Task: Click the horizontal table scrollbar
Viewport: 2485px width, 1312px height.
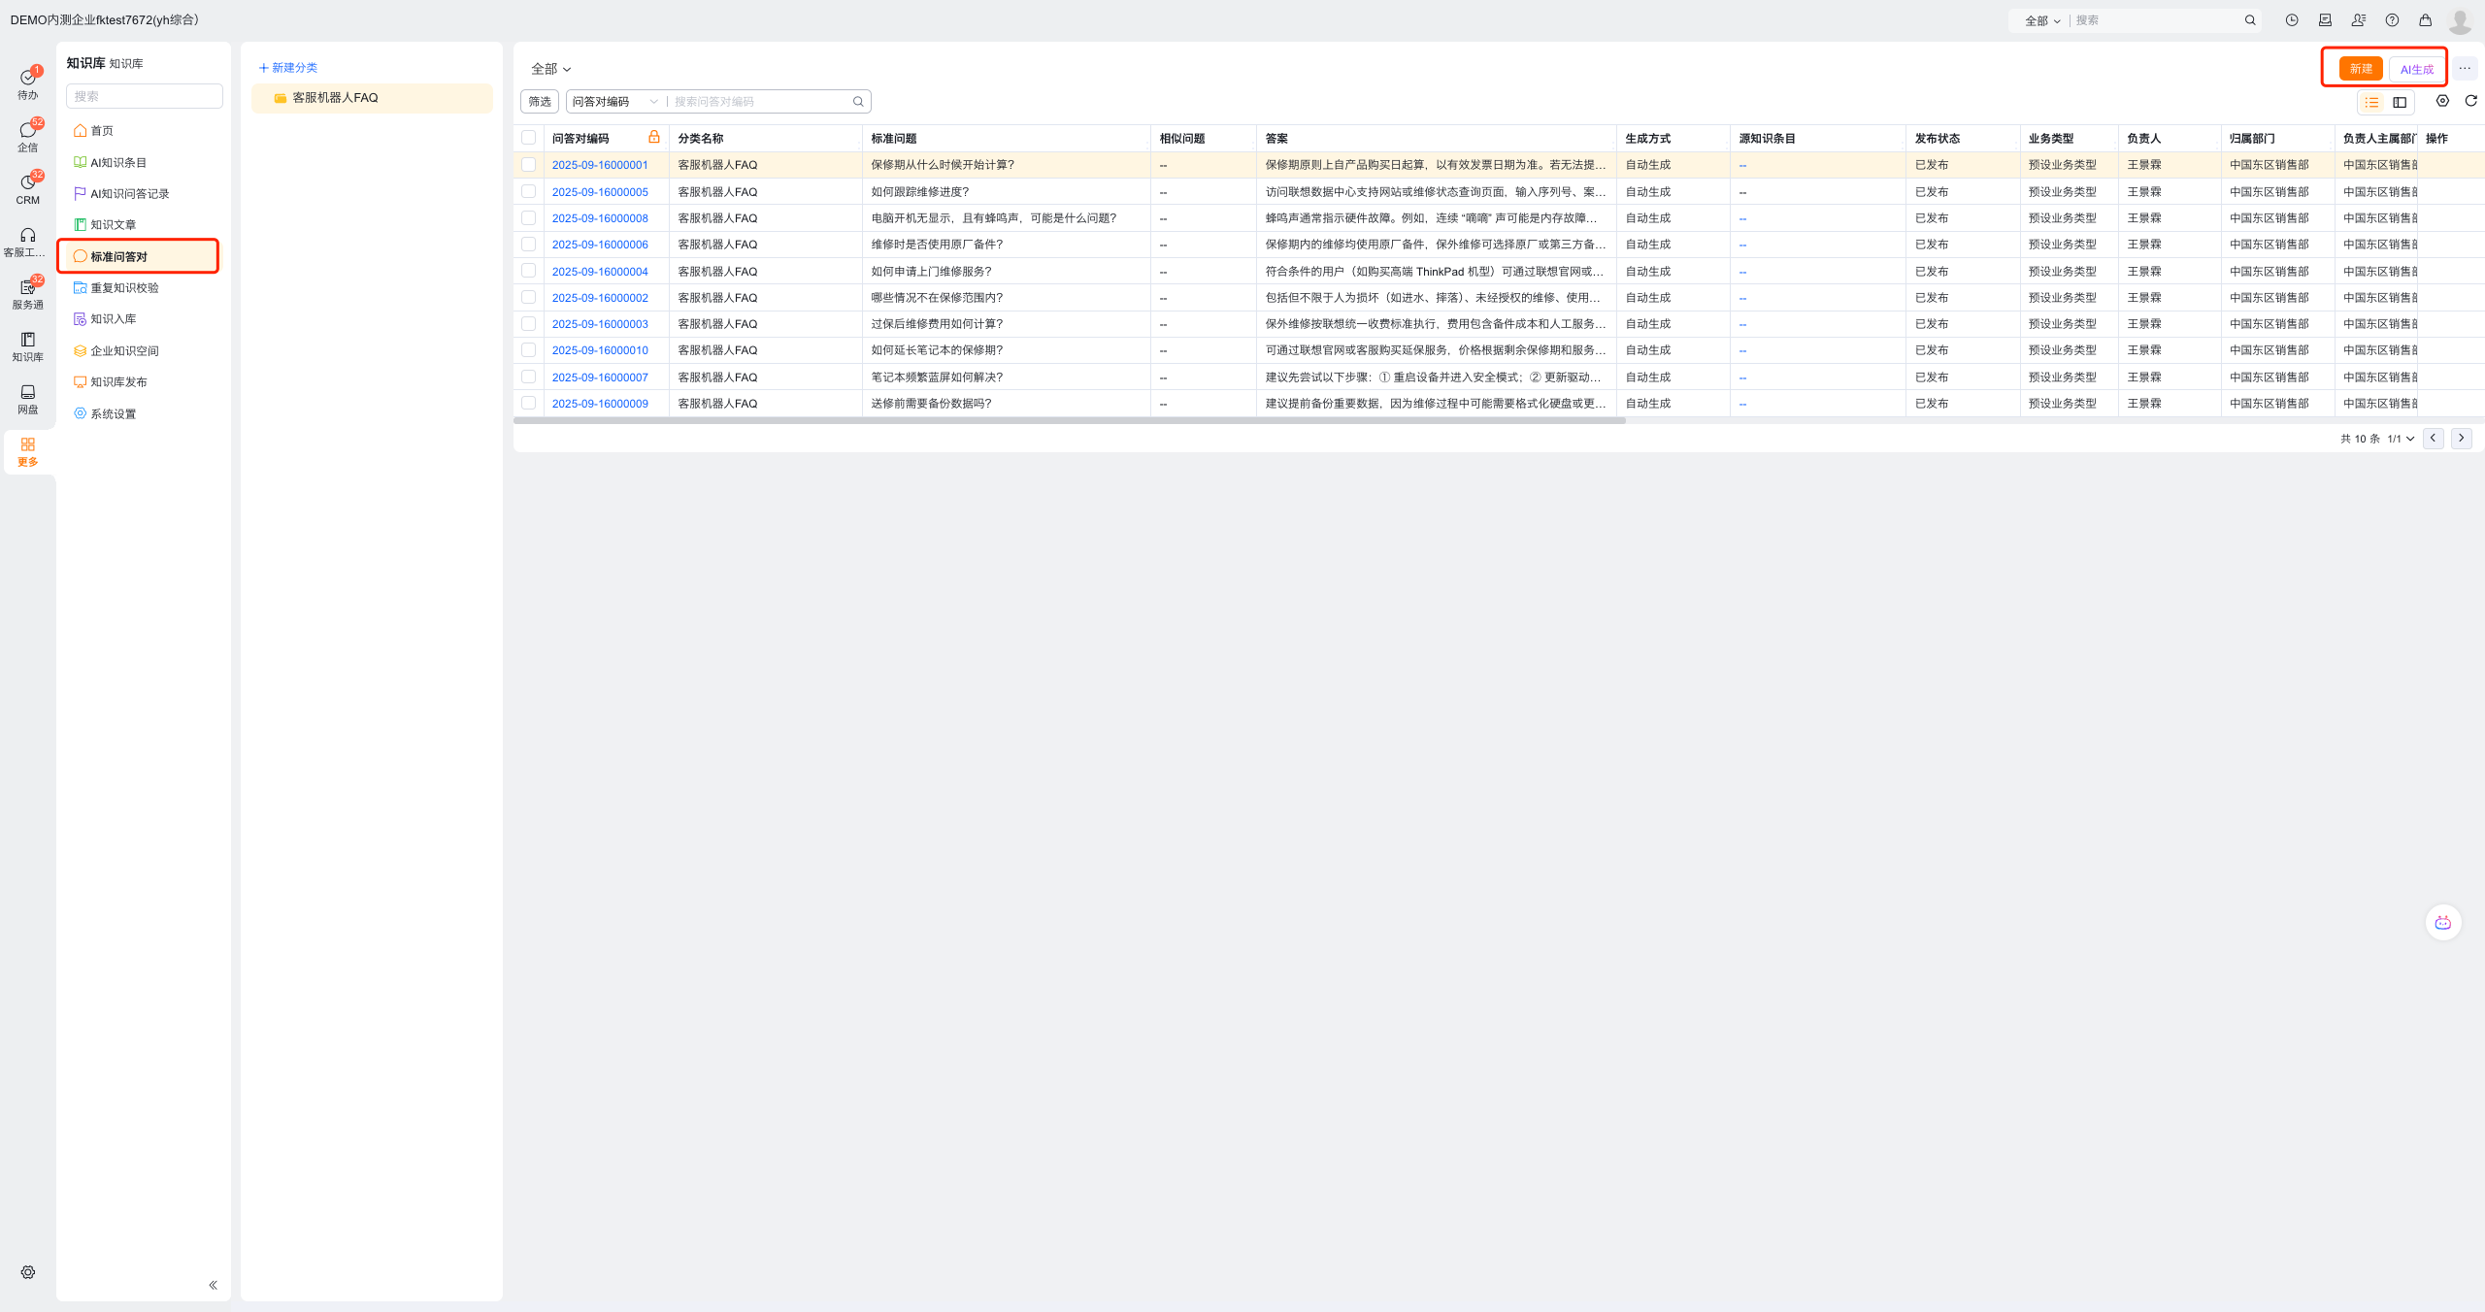Action: [x=1068, y=421]
